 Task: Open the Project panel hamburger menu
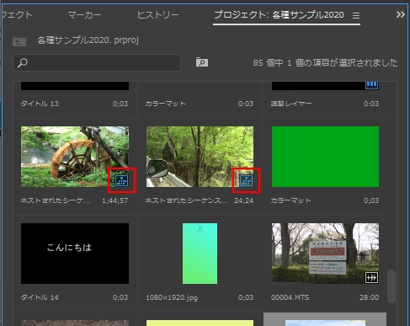(356, 15)
